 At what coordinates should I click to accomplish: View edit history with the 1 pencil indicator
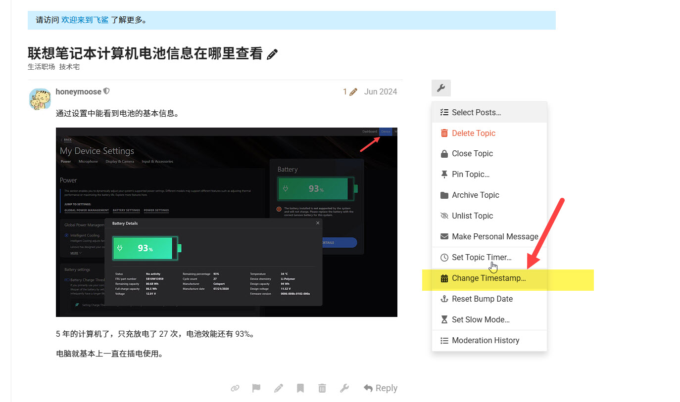pyautogui.click(x=350, y=91)
